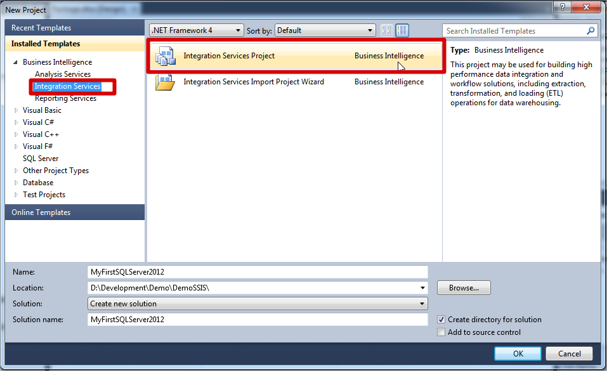Select Reporting Services in the tree
Viewport: 607px width, 371px height.
65,98
